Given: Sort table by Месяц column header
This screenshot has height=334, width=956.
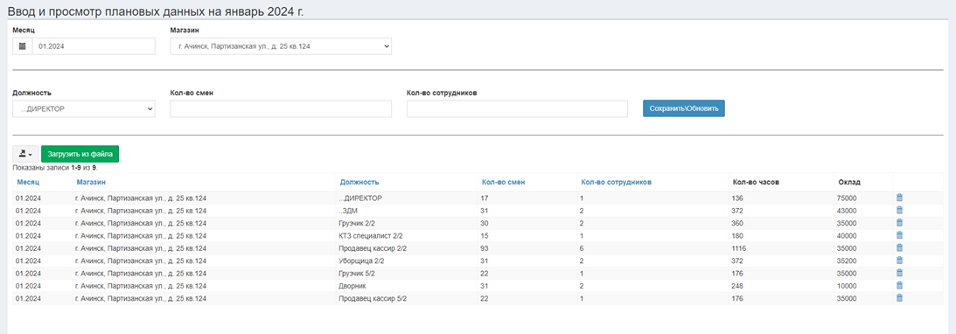Looking at the screenshot, I should tap(28, 182).
